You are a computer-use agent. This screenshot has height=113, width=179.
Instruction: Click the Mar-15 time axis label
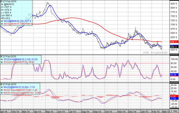pos(166,112)
